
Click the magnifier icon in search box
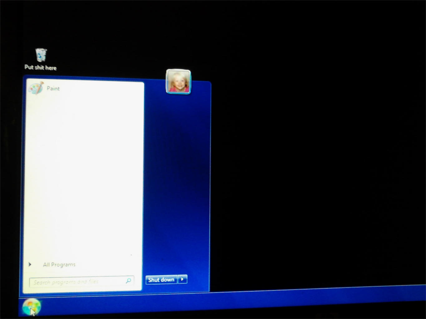(128, 281)
